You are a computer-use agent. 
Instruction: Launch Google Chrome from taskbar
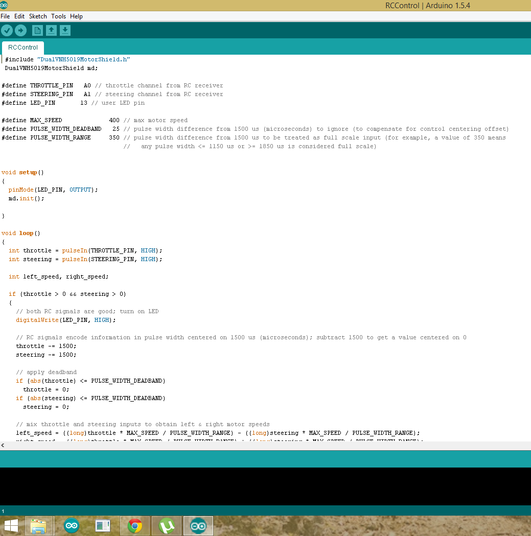point(135,526)
